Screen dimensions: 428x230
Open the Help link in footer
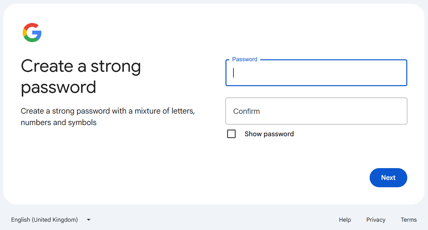(x=345, y=220)
